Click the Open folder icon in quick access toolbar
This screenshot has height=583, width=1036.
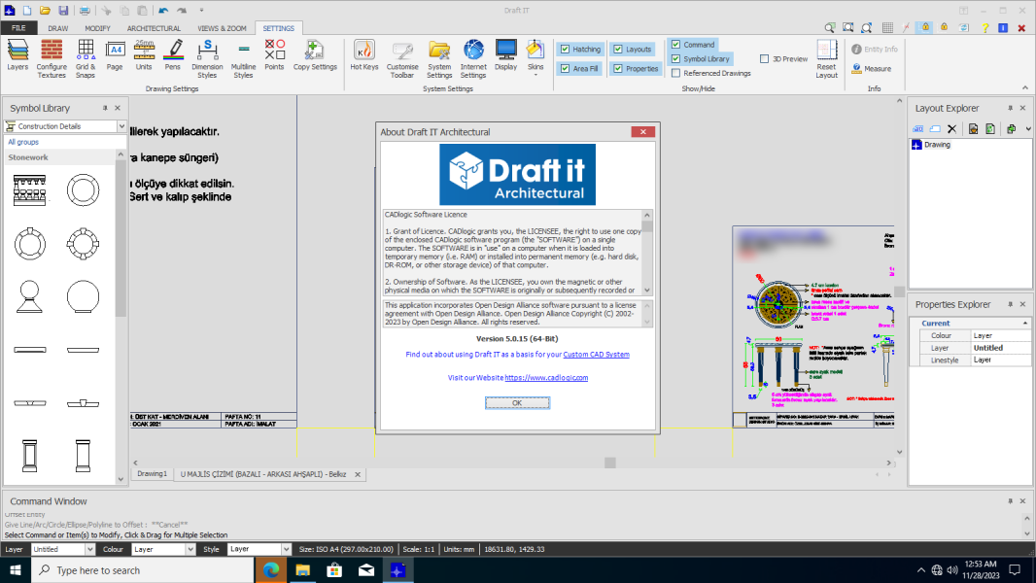pos(45,10)
